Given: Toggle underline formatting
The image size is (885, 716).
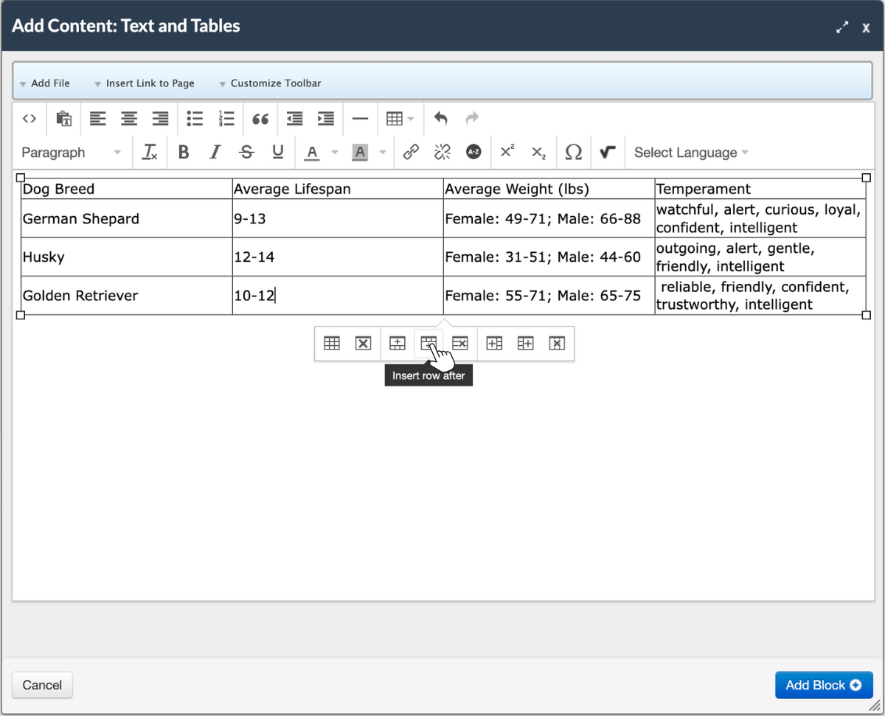Looking at the screenshot, I should tap(278, 153).
